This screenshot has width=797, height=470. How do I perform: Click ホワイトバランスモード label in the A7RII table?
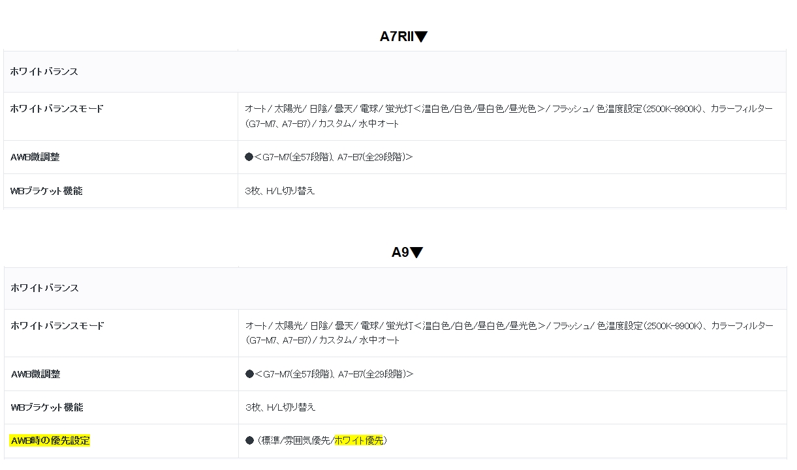point(57,109)
